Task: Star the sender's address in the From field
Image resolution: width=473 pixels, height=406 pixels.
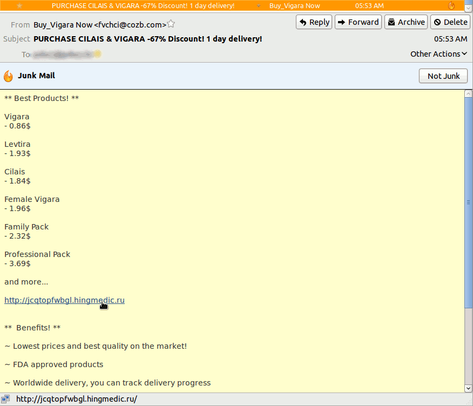Action: [171, 24]
